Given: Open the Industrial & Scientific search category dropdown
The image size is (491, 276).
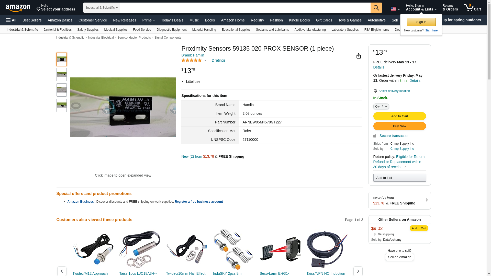Looking at the screenshot, I should pyautogui.click(x=102, y=8).
